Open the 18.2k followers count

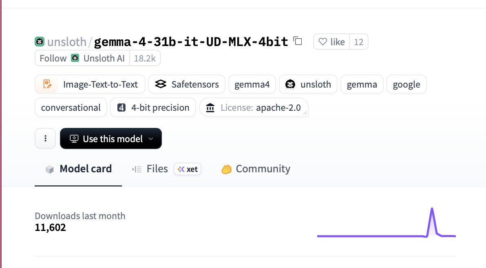(x=145, y=58)
